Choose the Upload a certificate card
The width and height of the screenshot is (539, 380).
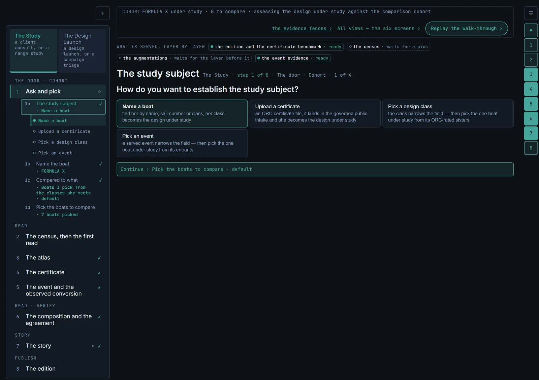(315, 113)
